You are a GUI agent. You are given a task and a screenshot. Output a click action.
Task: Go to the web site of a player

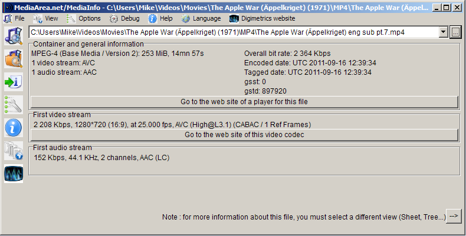click(x=244, y=102)
